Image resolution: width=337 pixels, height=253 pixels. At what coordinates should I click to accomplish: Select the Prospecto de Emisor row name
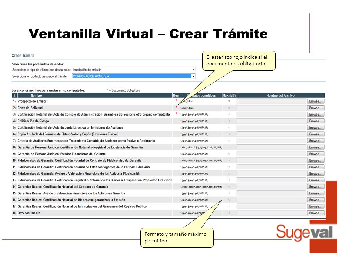pyautogui.click(x=32, y=101)
